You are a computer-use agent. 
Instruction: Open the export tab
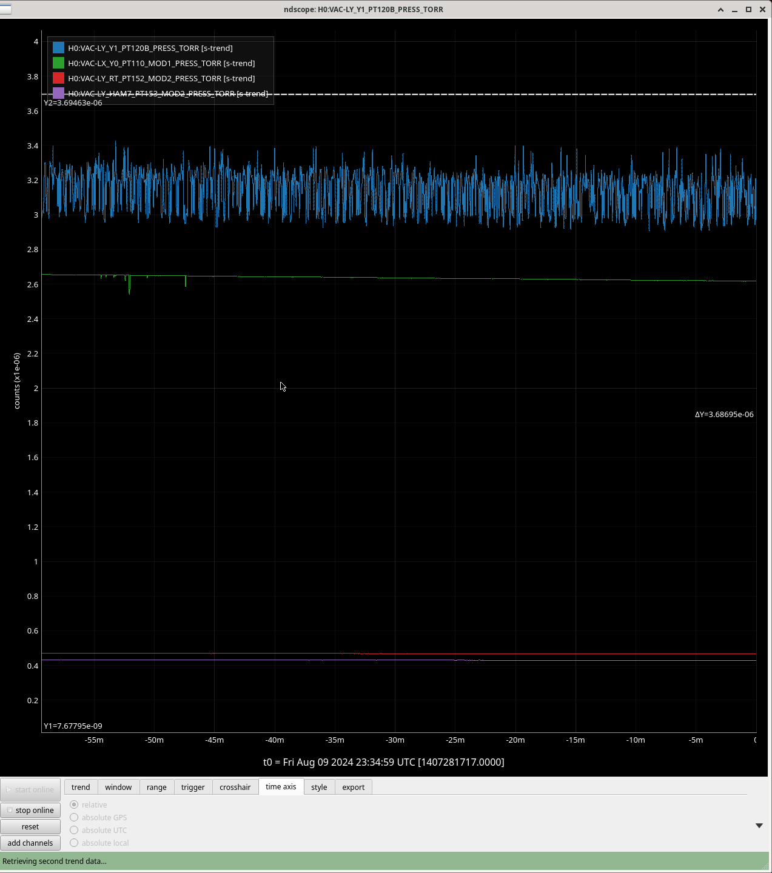pos(354,787)
